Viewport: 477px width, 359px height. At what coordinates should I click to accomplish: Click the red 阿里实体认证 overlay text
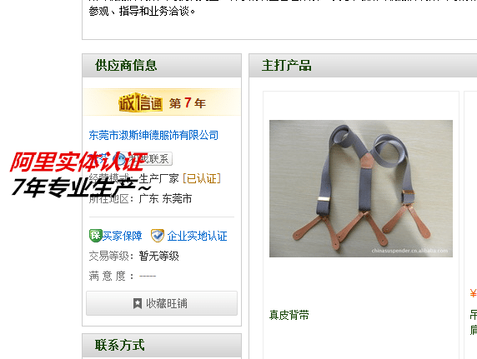click(x=78, y=162)
